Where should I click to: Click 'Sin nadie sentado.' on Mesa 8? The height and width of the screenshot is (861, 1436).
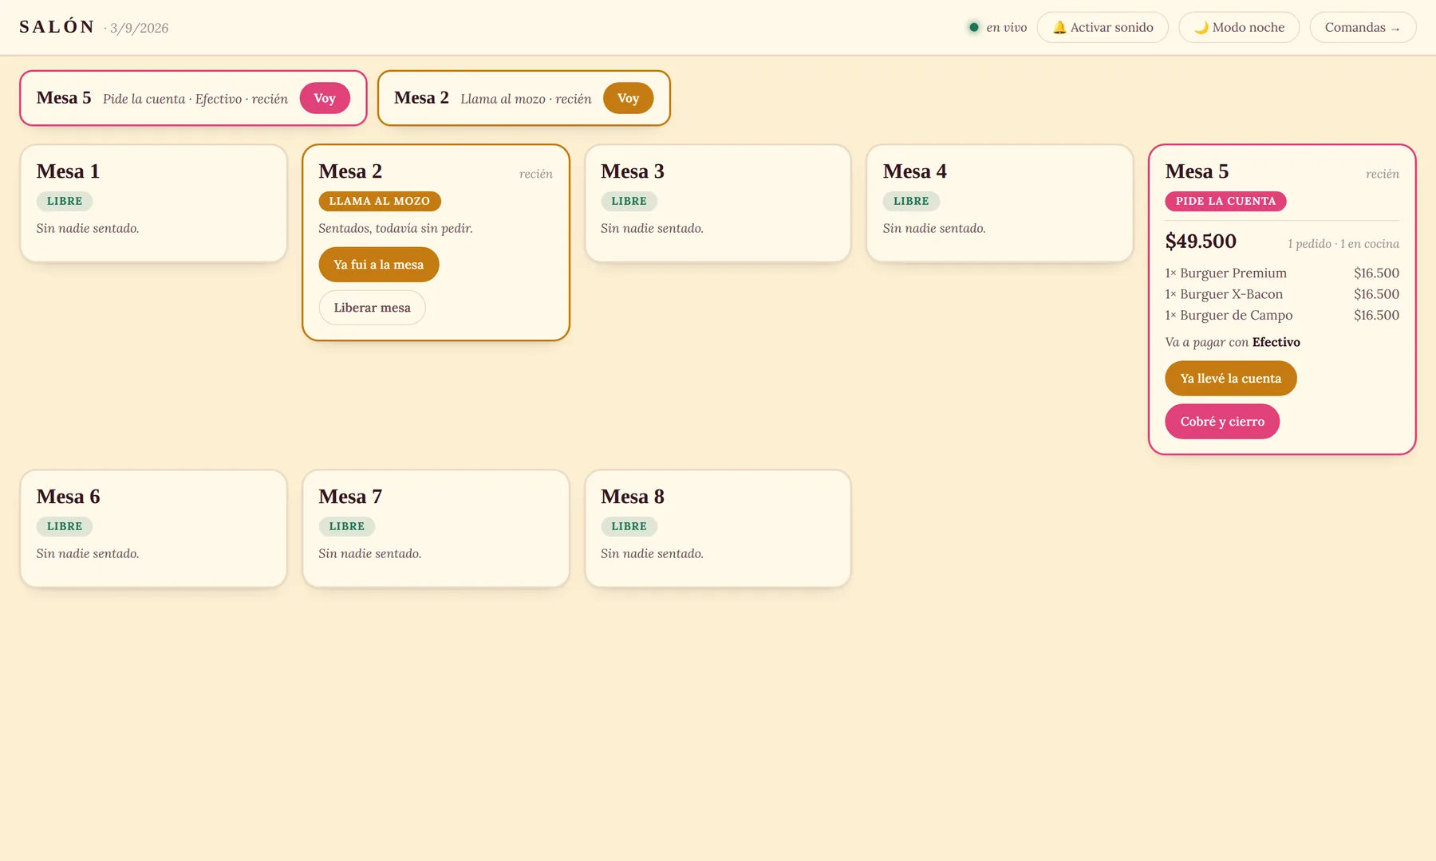tap(652, 554)
